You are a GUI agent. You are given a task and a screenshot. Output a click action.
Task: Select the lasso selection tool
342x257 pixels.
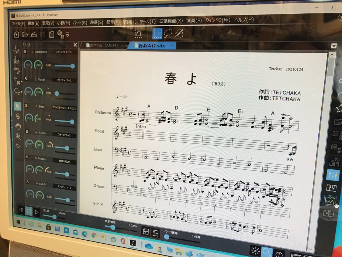click(x=168, y=33)
